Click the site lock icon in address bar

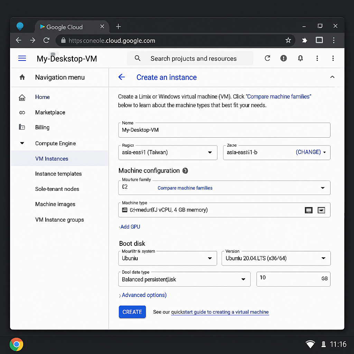64,40
